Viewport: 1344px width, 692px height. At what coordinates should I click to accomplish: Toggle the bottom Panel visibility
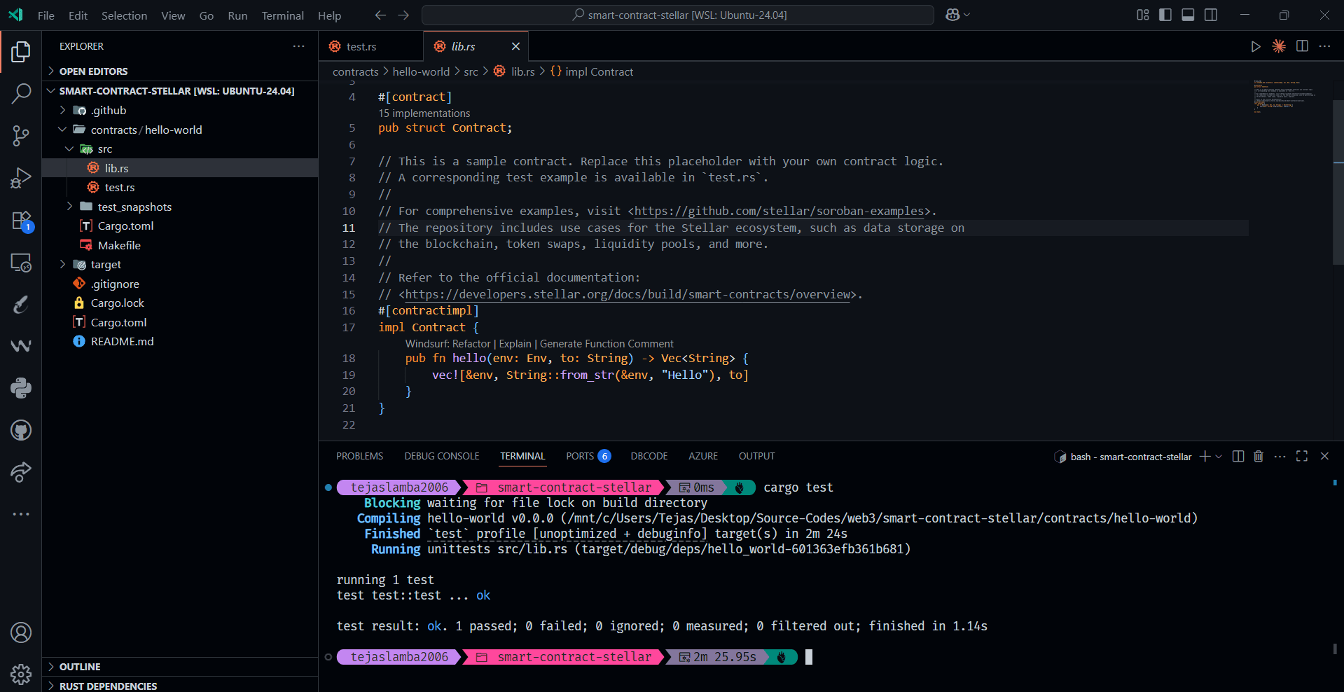click(1188, 15)
